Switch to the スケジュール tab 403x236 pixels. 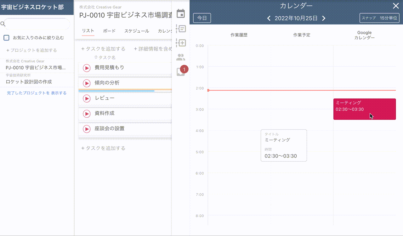click(x=136, y=31)
